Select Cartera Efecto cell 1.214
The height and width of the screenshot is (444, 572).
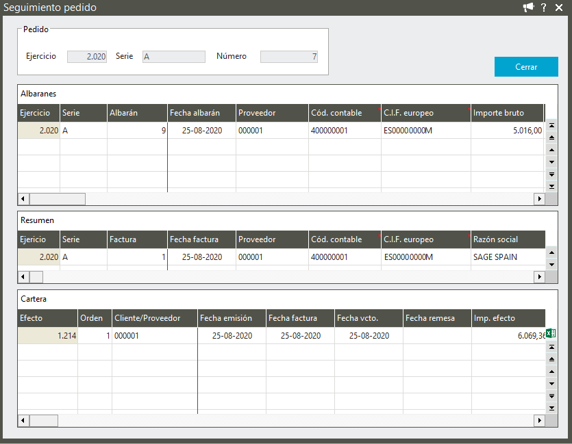point(47,335)
